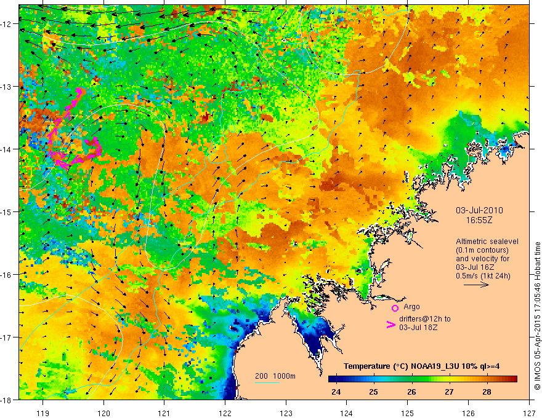Click the '0.5m/s (1kt 24h)' scale text
The height and width of the screenshot is (418, 542).
[x=483, y=276]
